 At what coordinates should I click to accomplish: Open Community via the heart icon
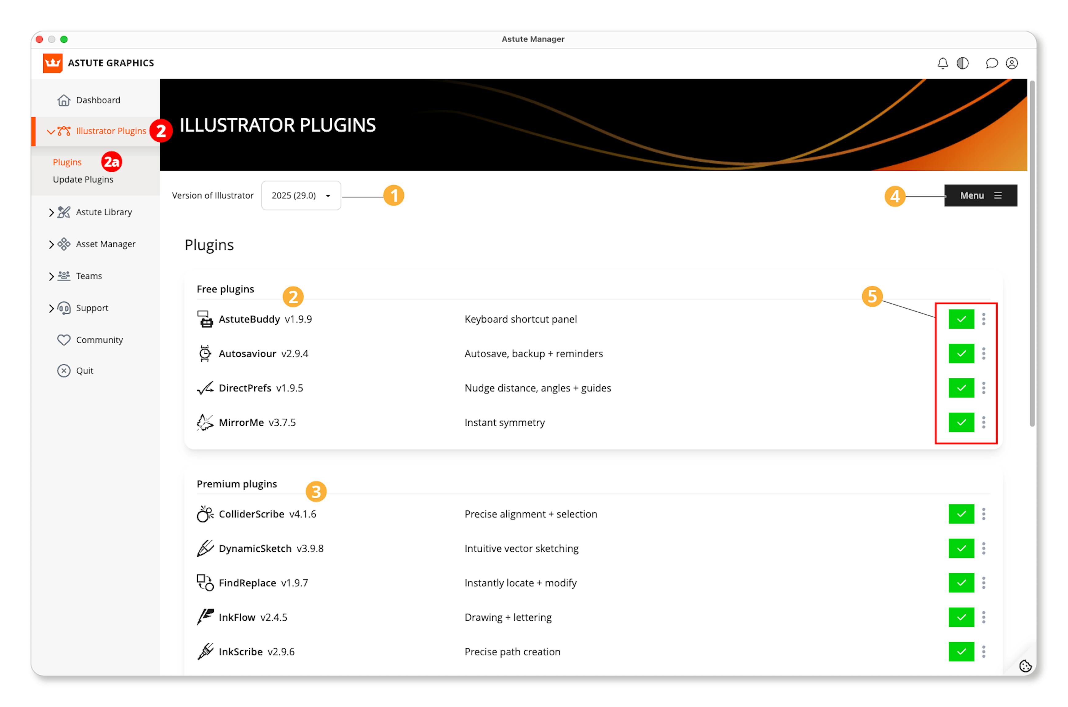(x=64, y=340)
